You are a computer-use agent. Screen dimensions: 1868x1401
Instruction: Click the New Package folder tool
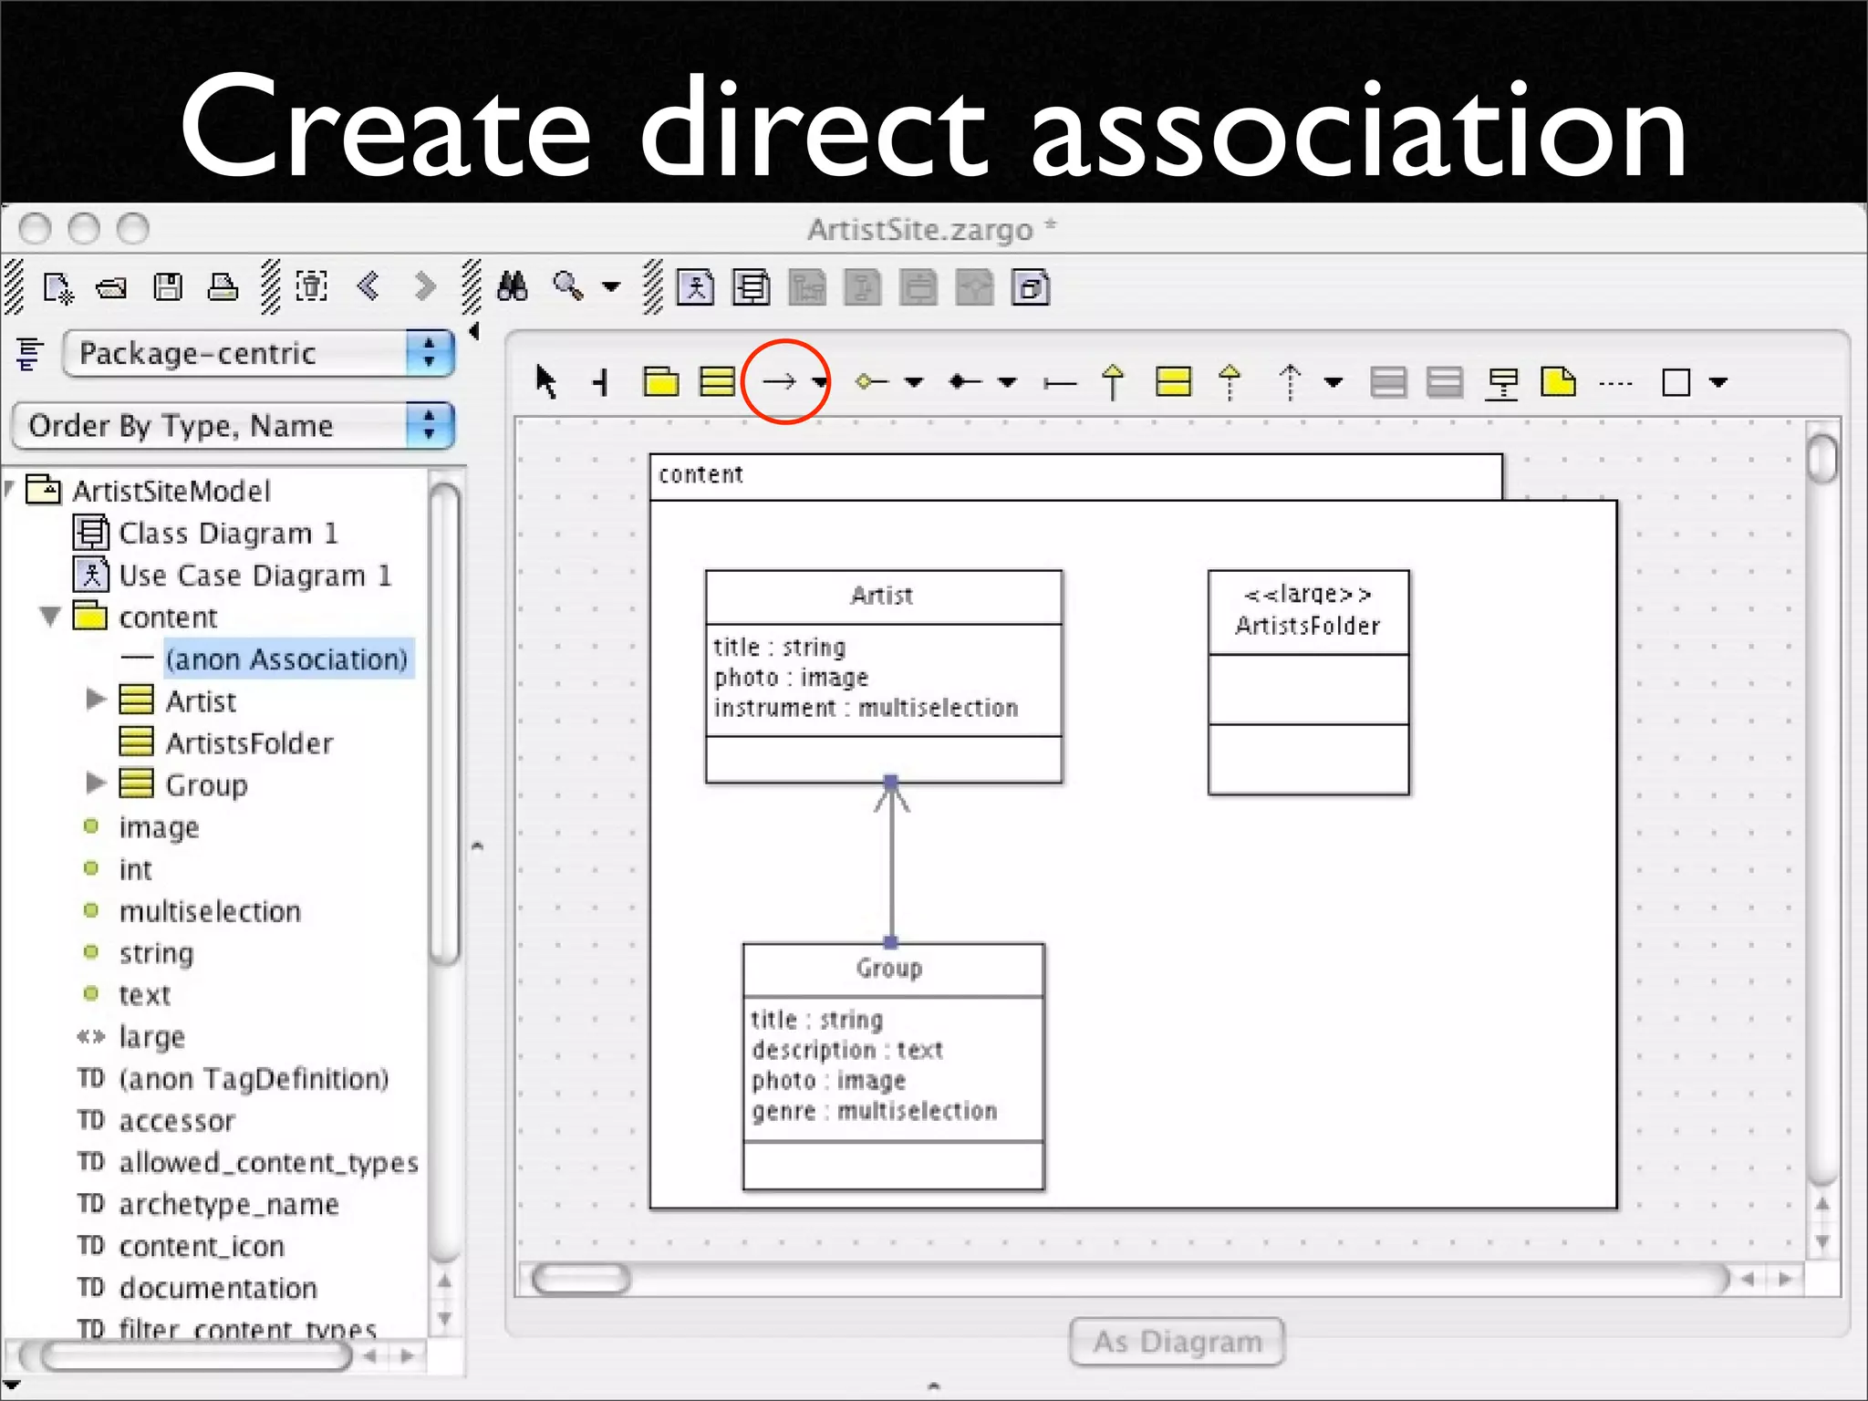[x=660, y=381]
